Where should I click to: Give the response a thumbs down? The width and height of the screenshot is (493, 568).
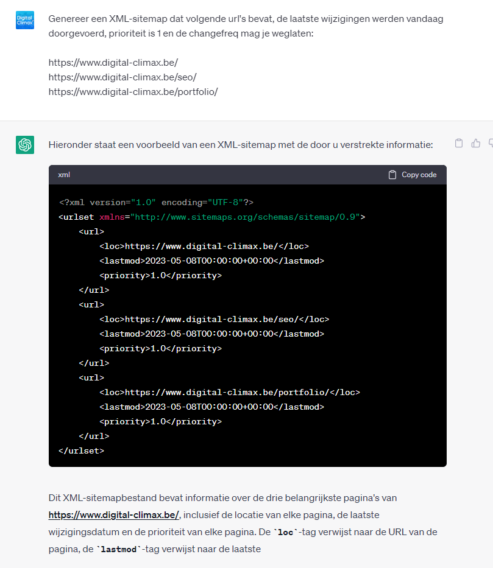point(491,144)
